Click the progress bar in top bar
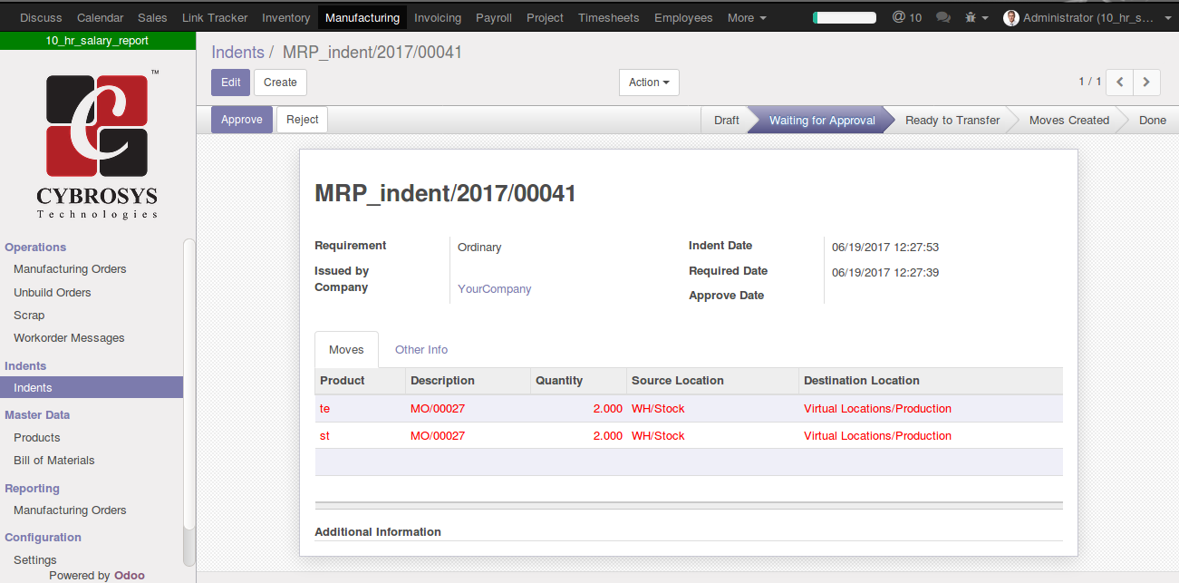 tap(844, 17)
